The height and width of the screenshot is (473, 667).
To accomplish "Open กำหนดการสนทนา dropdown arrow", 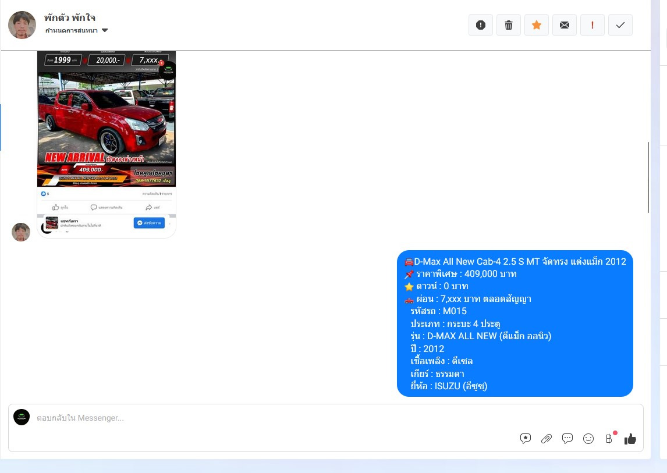I will (x=105, y=30).
